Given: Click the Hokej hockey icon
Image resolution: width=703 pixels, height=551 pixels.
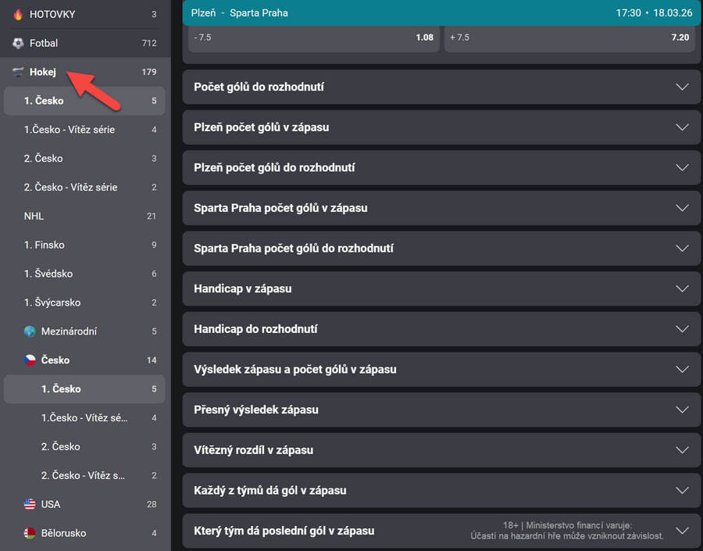Looking at the screenshot, I should pos(19,72).
